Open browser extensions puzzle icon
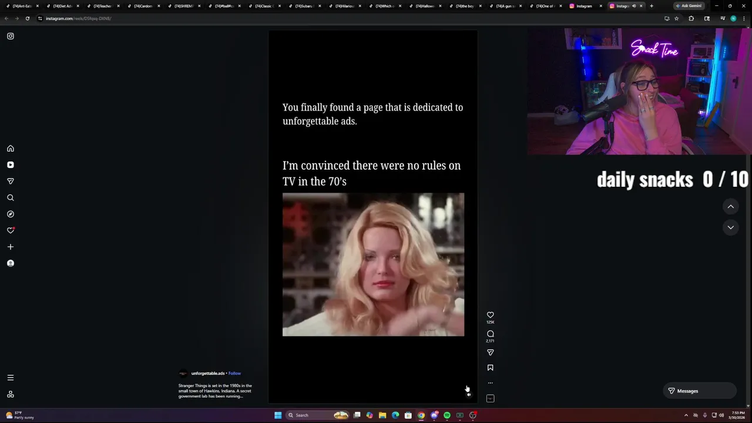Image resolution: width=752 pixels, height=423 pixels. [x=691, y=18]
